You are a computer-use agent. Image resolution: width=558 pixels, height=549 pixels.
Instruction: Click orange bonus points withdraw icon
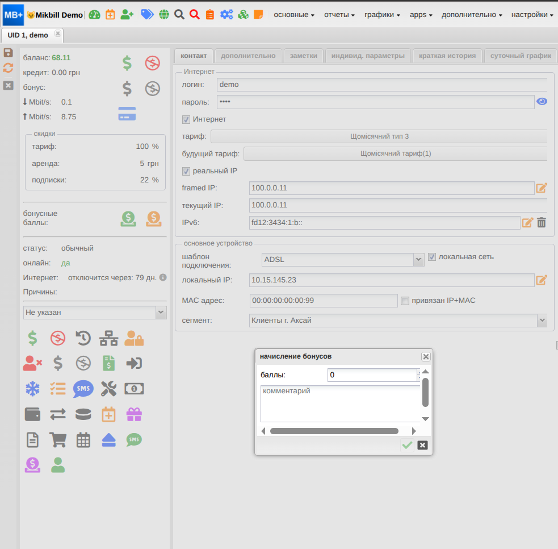[154, 219]
